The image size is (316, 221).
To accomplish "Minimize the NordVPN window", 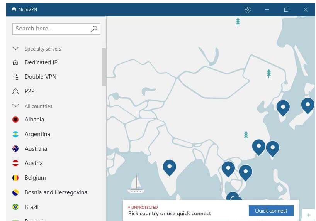I will (x=267, y=10).
